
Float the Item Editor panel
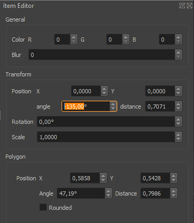pos(182,6)
